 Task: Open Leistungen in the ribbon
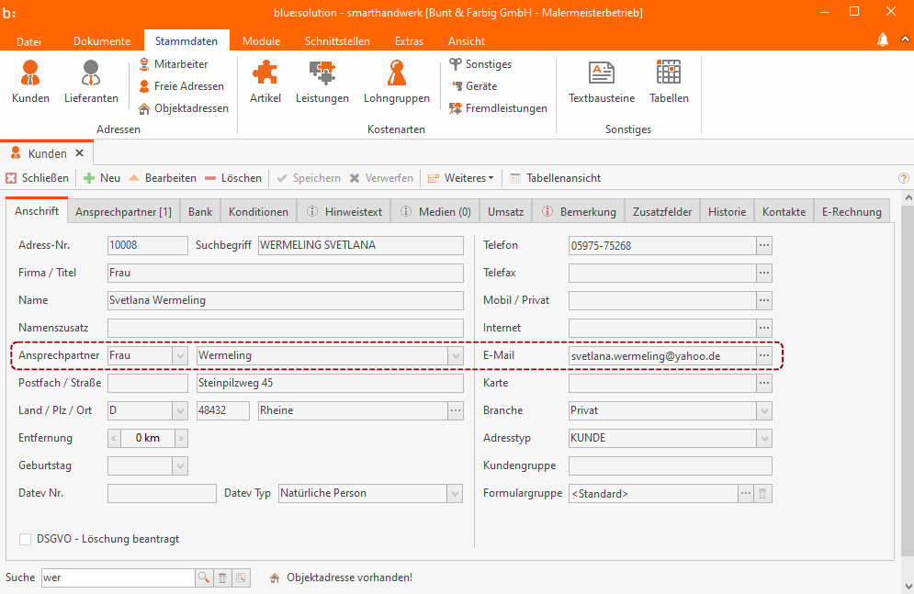[x=322, y=82]
